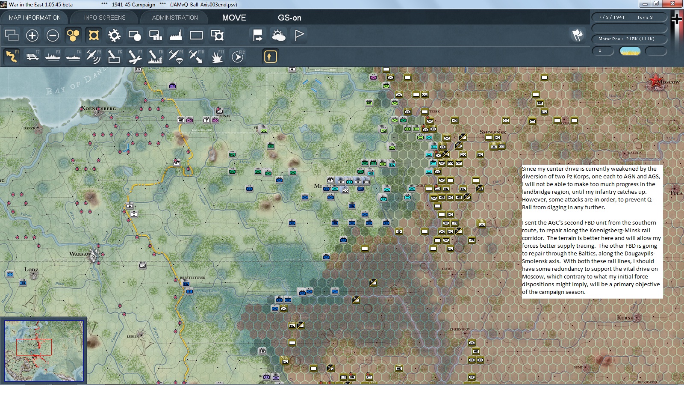Screen dimensions: 684x394
Task: Toggle the hex grid display
Action: tap(73, 35)
